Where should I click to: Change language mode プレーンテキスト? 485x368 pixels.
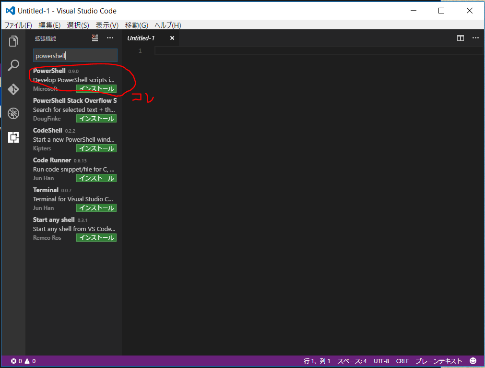(x=438, y=361)
